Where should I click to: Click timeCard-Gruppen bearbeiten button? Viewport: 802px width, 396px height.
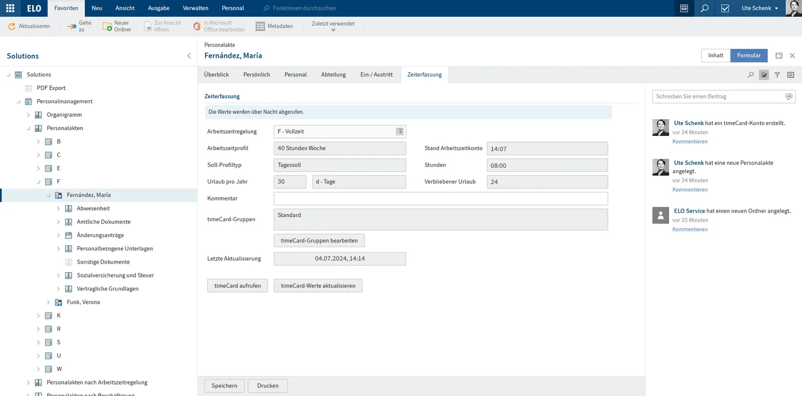click(x=319, y=241)
